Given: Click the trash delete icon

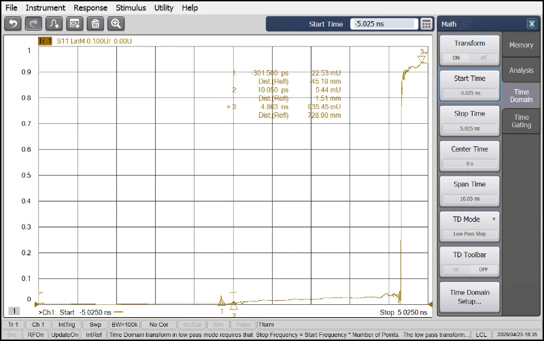Looking at the screenshot, I should 96,24.
